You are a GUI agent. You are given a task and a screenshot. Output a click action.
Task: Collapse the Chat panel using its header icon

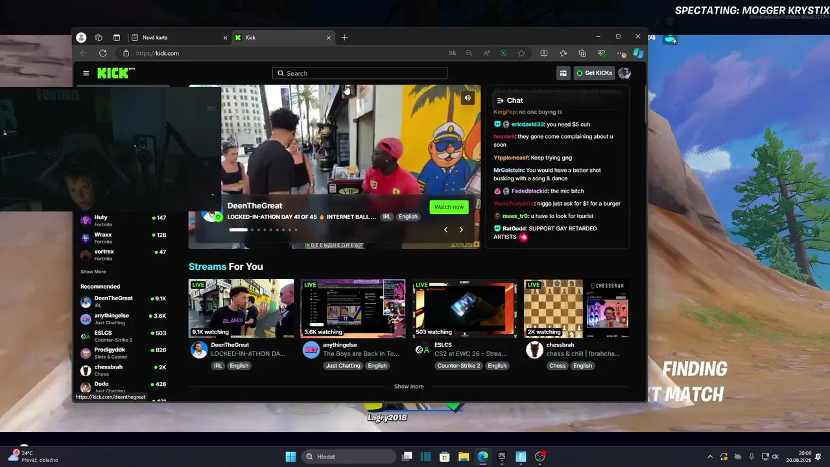pos(500,101)
